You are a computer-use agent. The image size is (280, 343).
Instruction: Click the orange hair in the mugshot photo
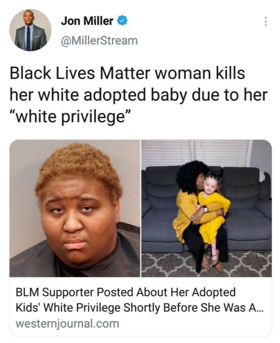point(79,166)
